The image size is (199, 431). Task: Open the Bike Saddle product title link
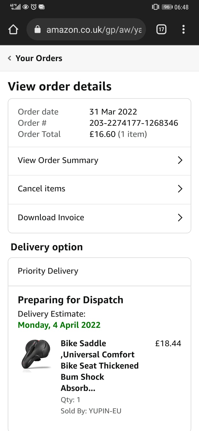click(100, 366)
